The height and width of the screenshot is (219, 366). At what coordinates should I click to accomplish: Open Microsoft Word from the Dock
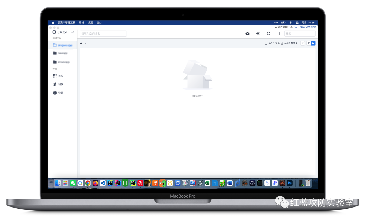230,183
